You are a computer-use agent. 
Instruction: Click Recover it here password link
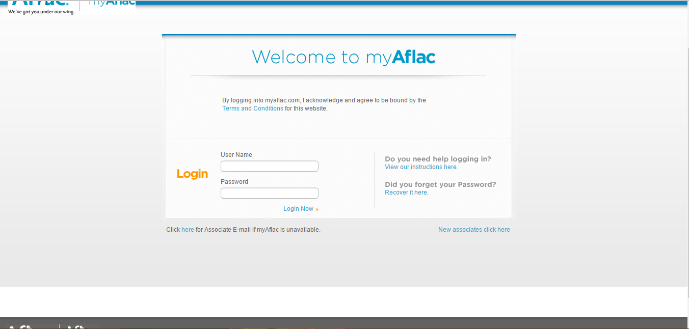click(x=407, y=193)
